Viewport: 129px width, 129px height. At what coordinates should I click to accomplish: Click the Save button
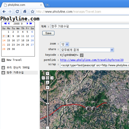pyautogui.click(x=48, y=33)
